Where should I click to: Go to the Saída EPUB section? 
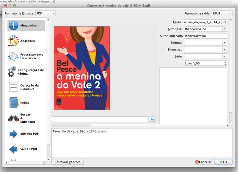click(26, 149)
